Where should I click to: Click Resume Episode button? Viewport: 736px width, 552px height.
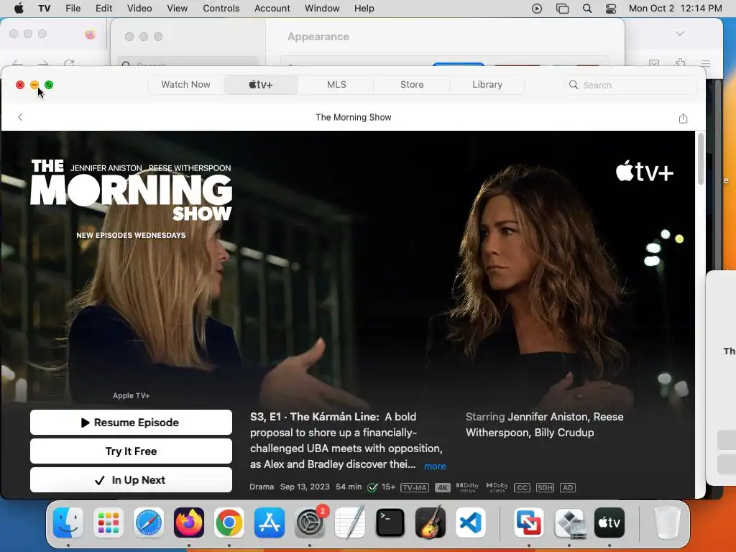pos(131,423)
